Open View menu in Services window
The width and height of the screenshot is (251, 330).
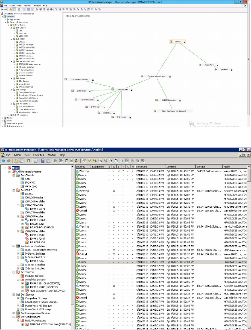[19, 6]
